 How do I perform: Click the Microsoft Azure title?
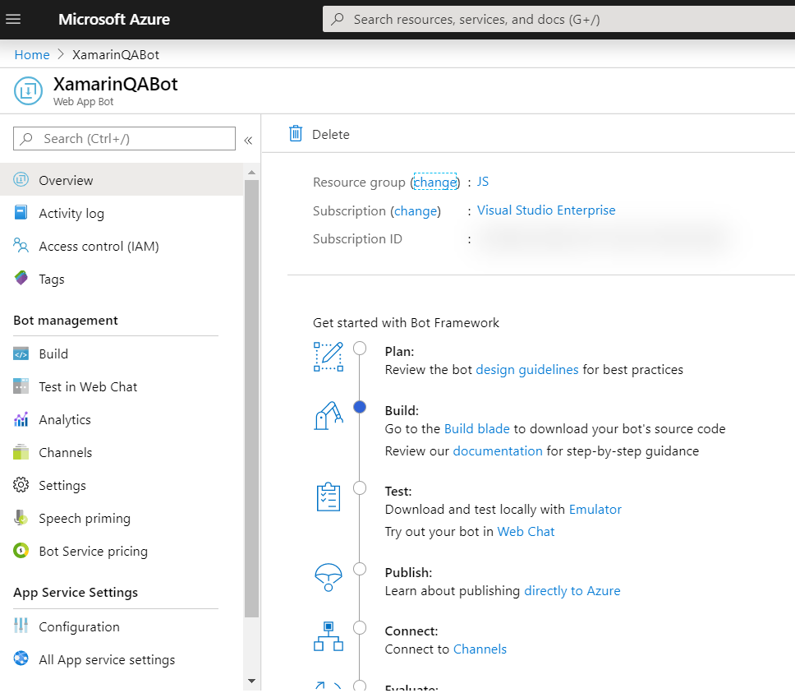coord(114,19)
